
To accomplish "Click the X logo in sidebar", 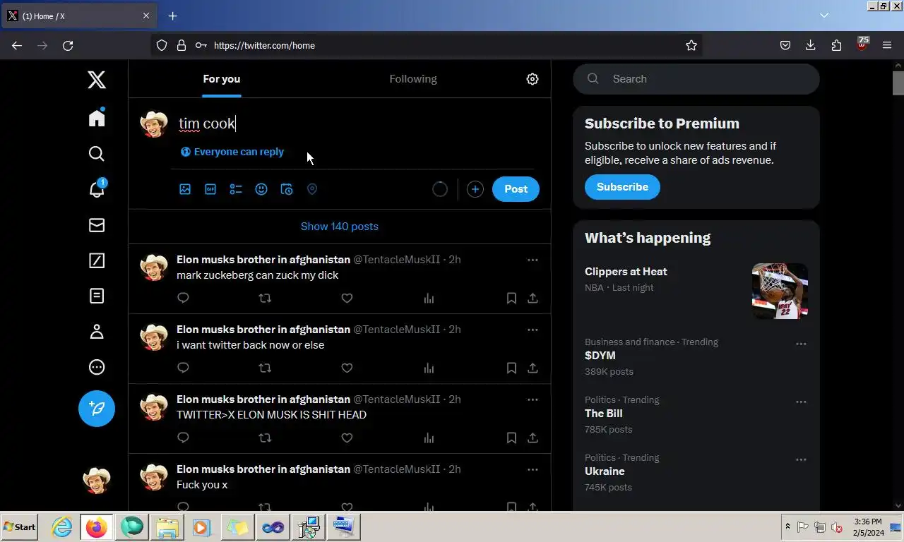I will pyautogui.click(x=97, y=80).
